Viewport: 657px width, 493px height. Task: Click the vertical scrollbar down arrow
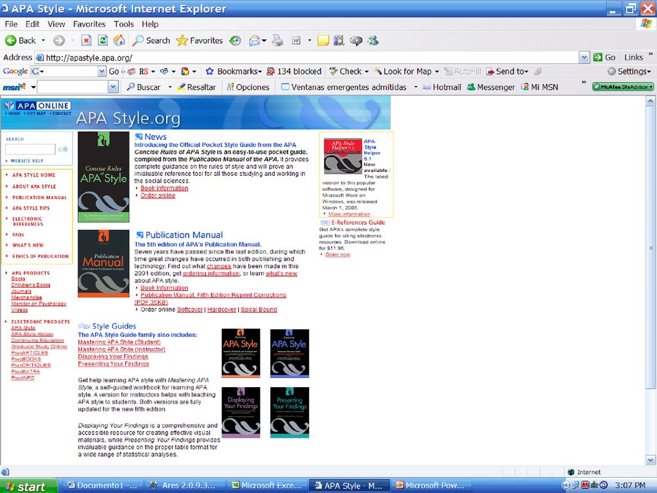coord(651,460)
